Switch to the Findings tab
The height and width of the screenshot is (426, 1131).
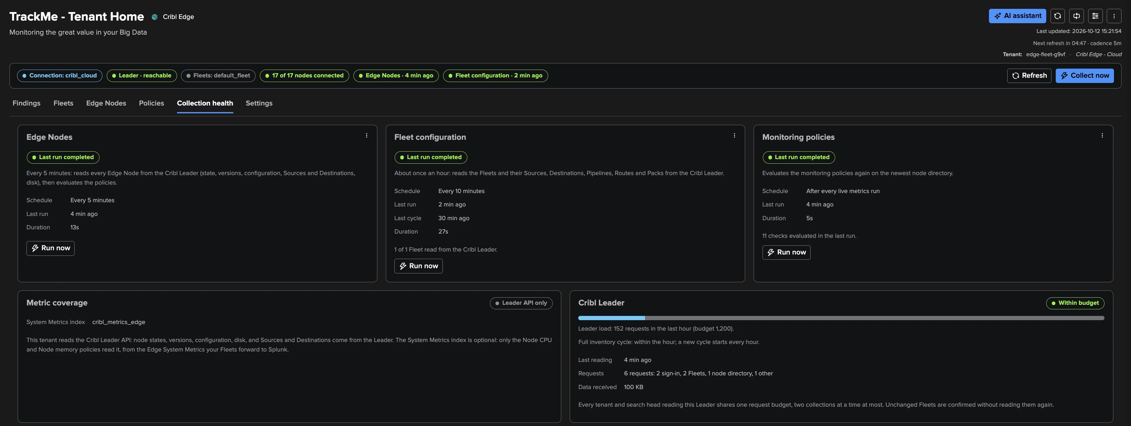point(26,103)
